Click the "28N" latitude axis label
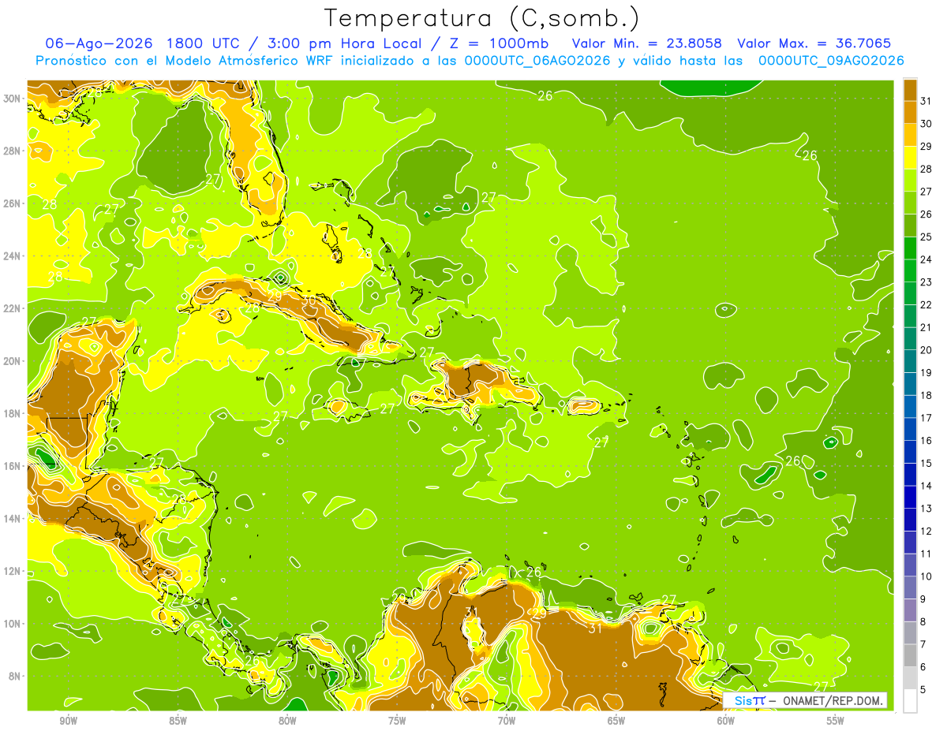This screenshot has height=731, width=947. pos(13,151)
